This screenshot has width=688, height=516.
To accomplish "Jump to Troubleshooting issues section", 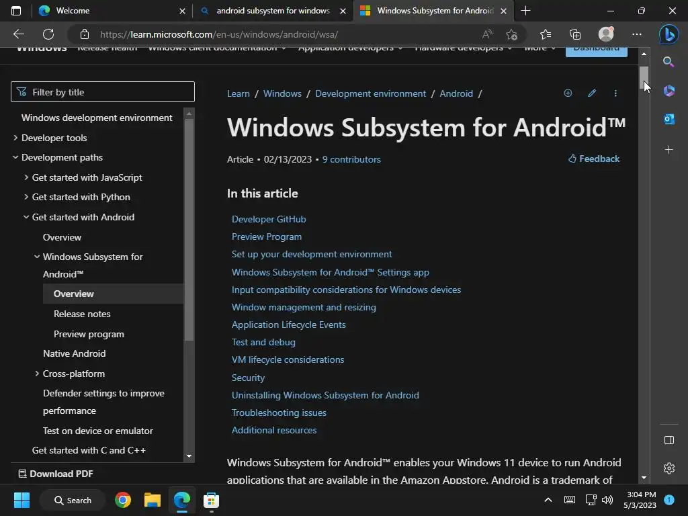I will [x=279, y=413].
